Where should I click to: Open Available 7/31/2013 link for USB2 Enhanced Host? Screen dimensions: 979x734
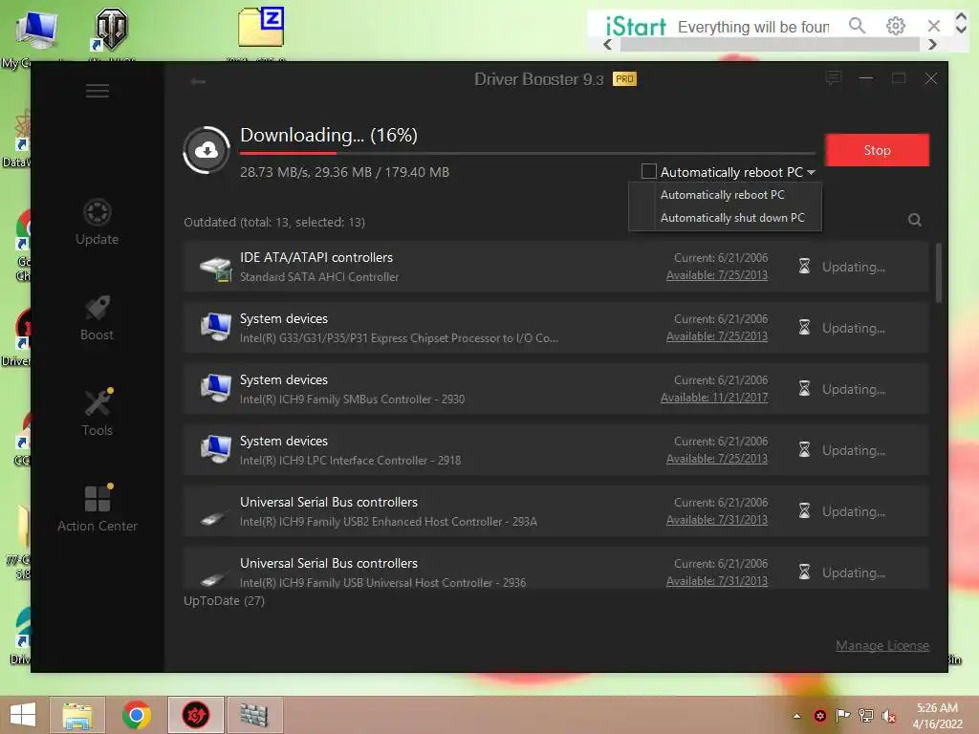coord(717,520)
